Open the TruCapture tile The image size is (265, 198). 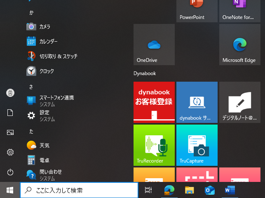tap(197, 145)
